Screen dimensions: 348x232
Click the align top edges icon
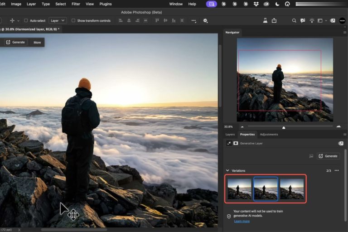[157, 21]
